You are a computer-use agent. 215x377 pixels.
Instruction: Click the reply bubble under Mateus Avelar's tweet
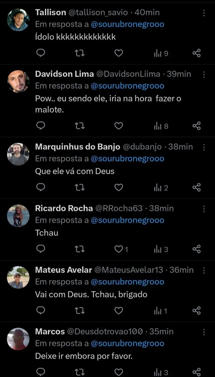click(40, 310)
